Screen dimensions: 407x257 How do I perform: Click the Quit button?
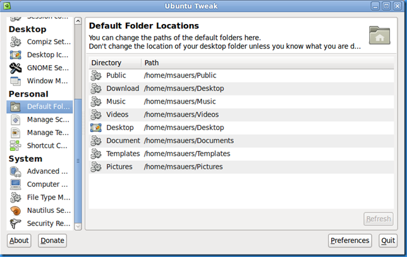point(388,241)
